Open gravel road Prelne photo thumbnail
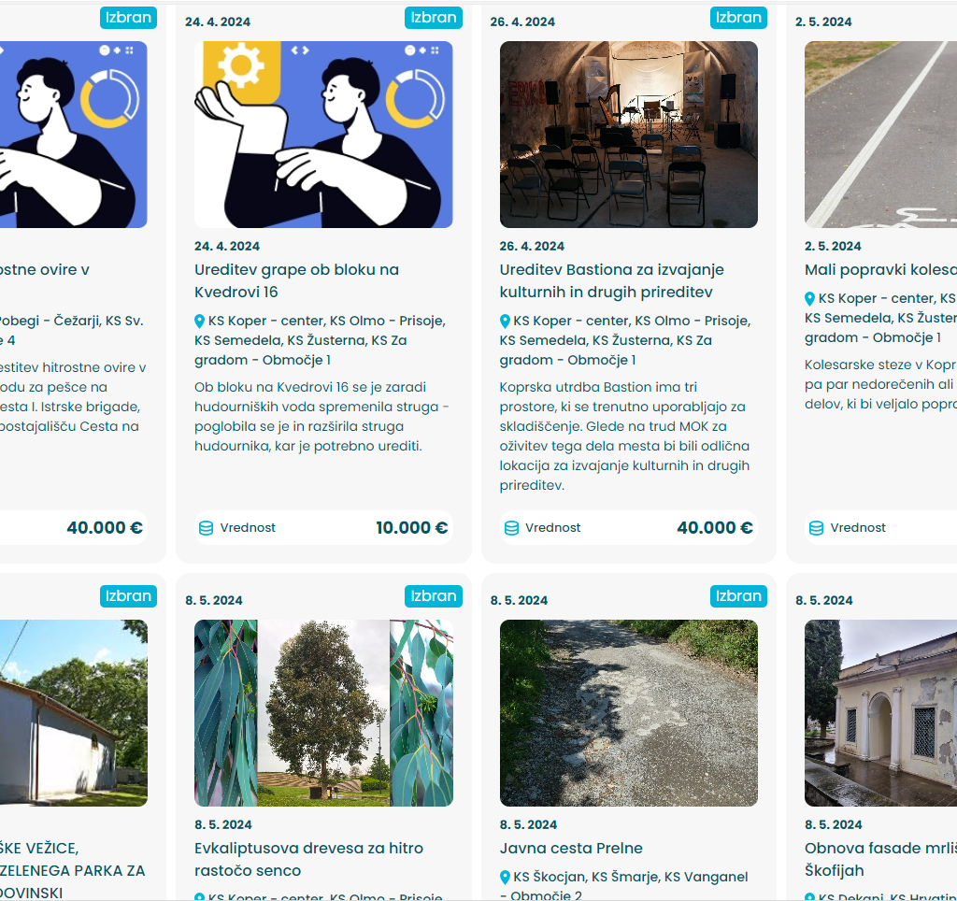The image size is (957, 901). (x=629, y=713)
